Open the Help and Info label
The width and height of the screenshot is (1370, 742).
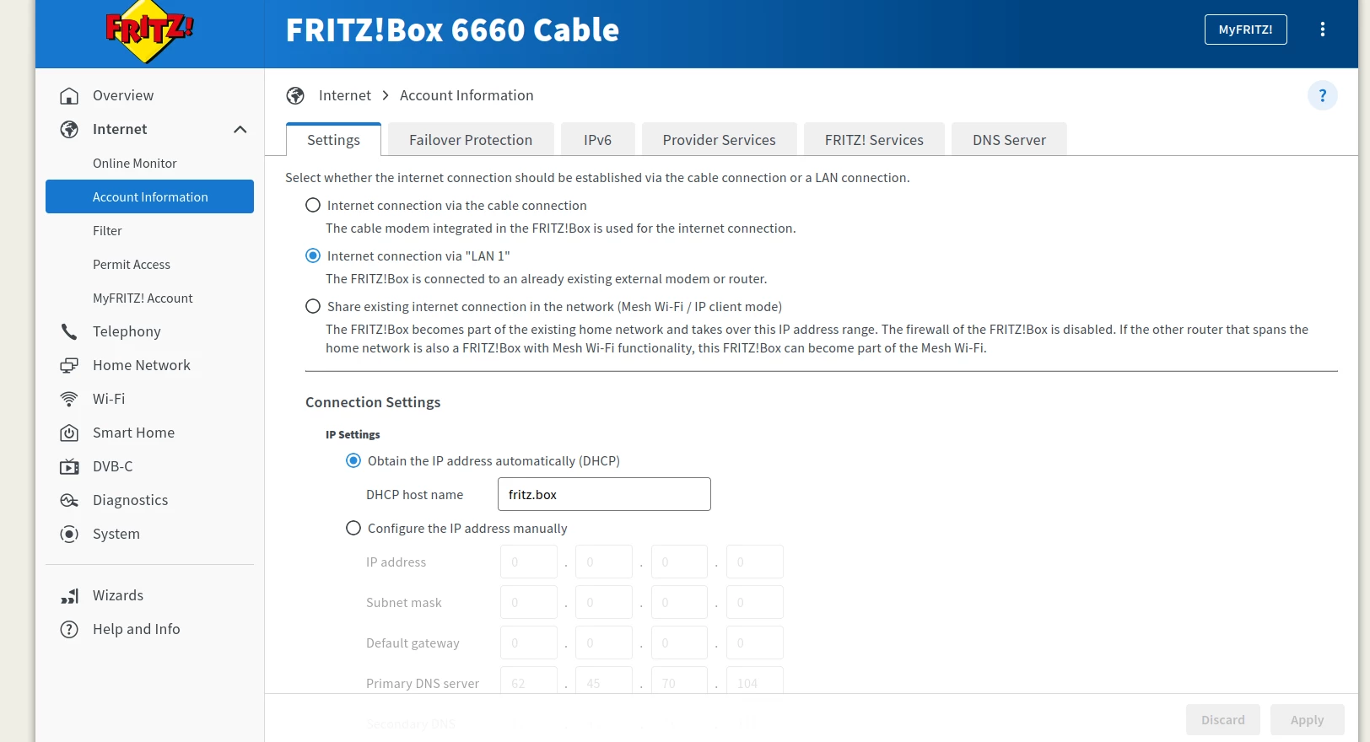[x=137, y=629]
